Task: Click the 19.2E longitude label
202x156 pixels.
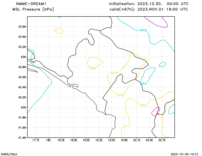Action: coord(99,140)
